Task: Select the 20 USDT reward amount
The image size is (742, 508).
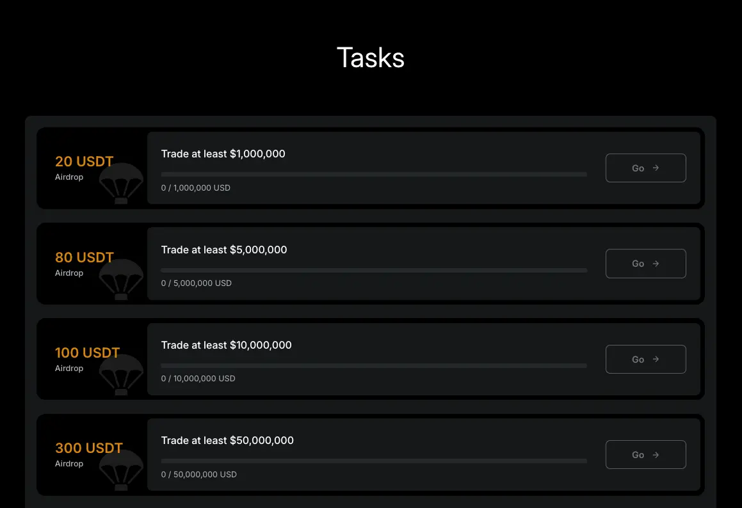Action: [x=84, y=162]
